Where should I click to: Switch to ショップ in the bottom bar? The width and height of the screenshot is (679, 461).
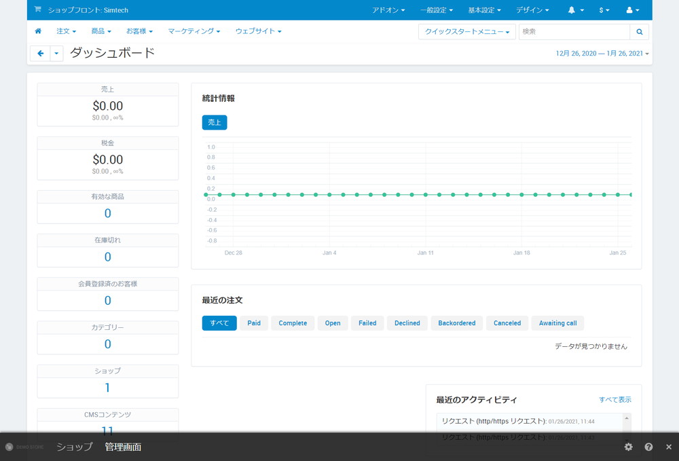point(75,447)
